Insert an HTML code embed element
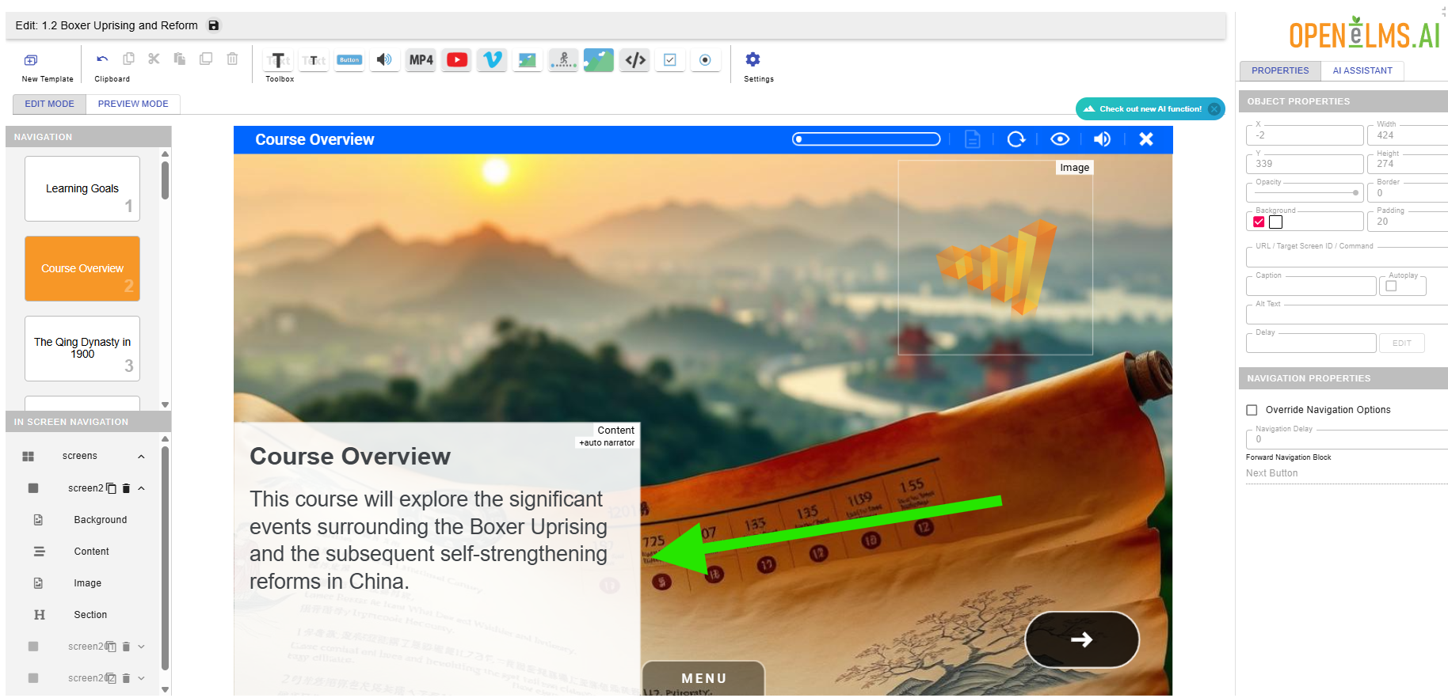1448x698 pixels. click(x=635, y=60)
